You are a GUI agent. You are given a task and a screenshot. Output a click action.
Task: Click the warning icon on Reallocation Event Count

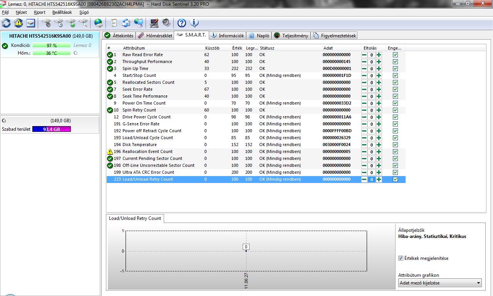click(110, 151)
